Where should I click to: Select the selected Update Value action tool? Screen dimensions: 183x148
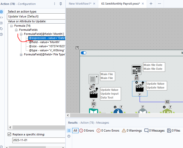(x=139, y=88)
